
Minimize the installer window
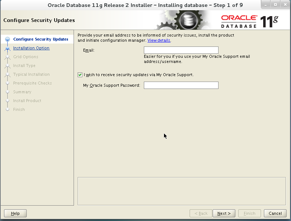(x=266, y=5)
